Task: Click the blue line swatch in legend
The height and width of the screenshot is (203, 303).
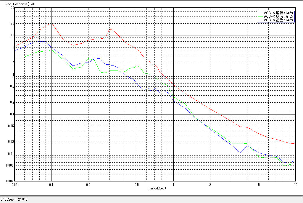Action: (x=260, y=20)
